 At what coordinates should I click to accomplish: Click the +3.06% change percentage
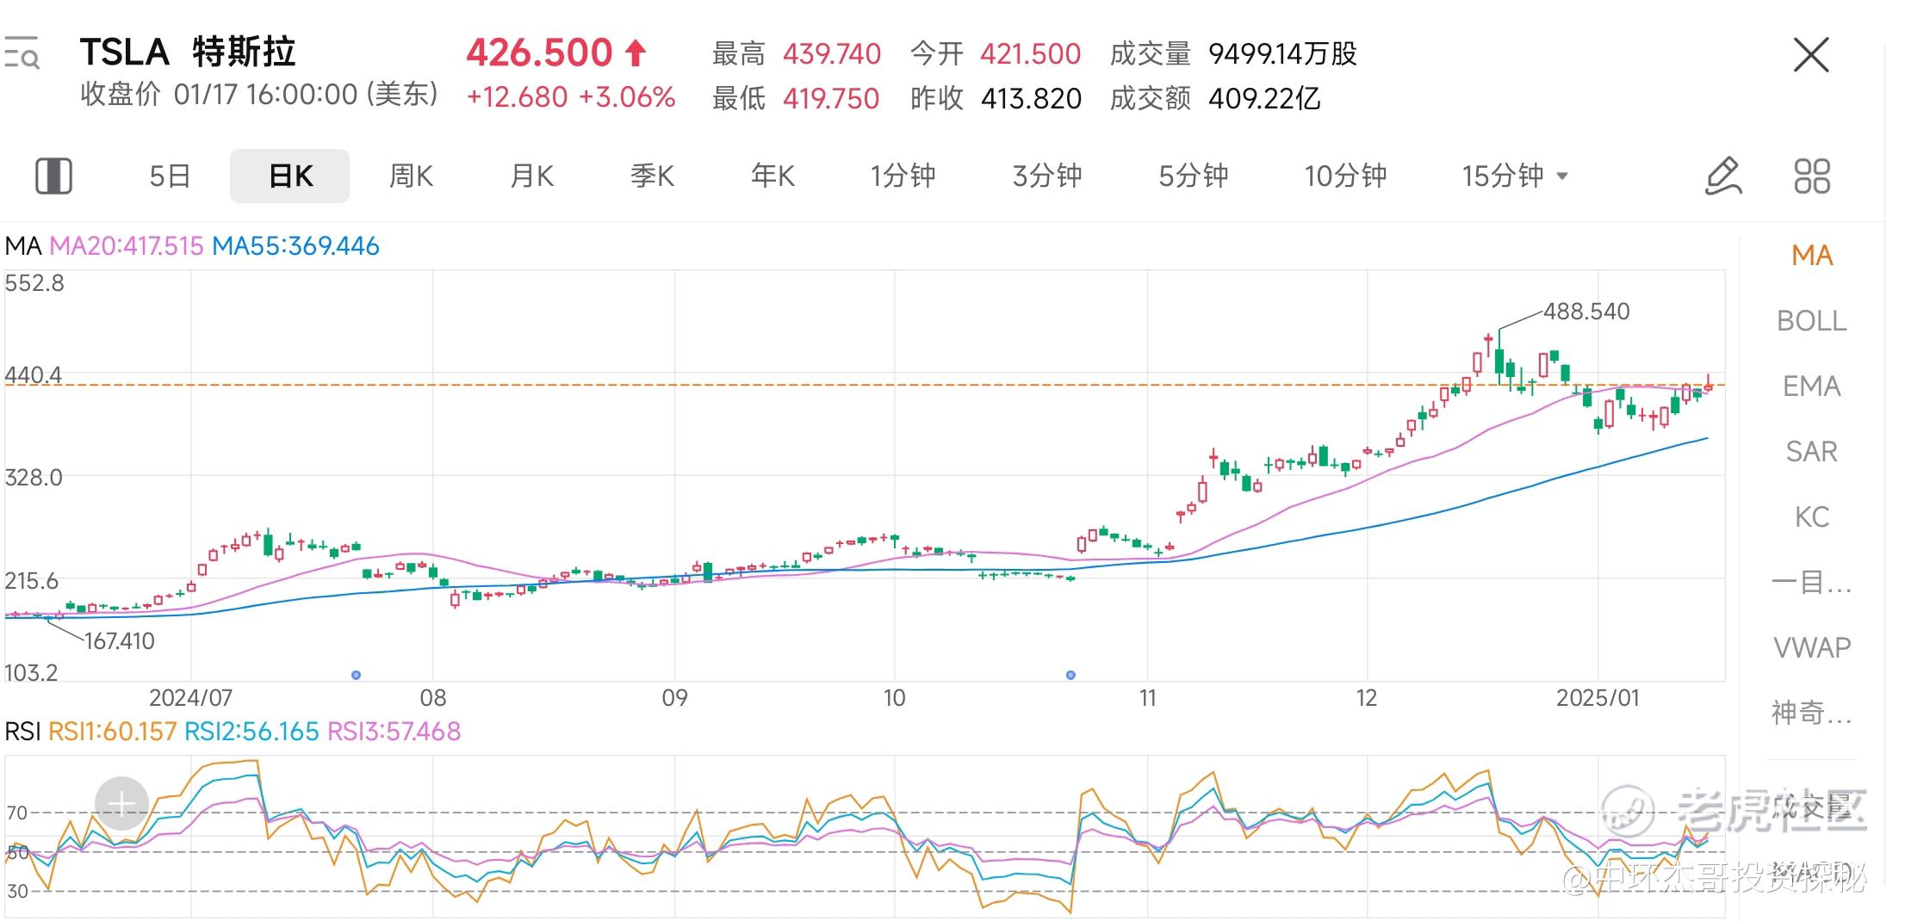point(627,97)
